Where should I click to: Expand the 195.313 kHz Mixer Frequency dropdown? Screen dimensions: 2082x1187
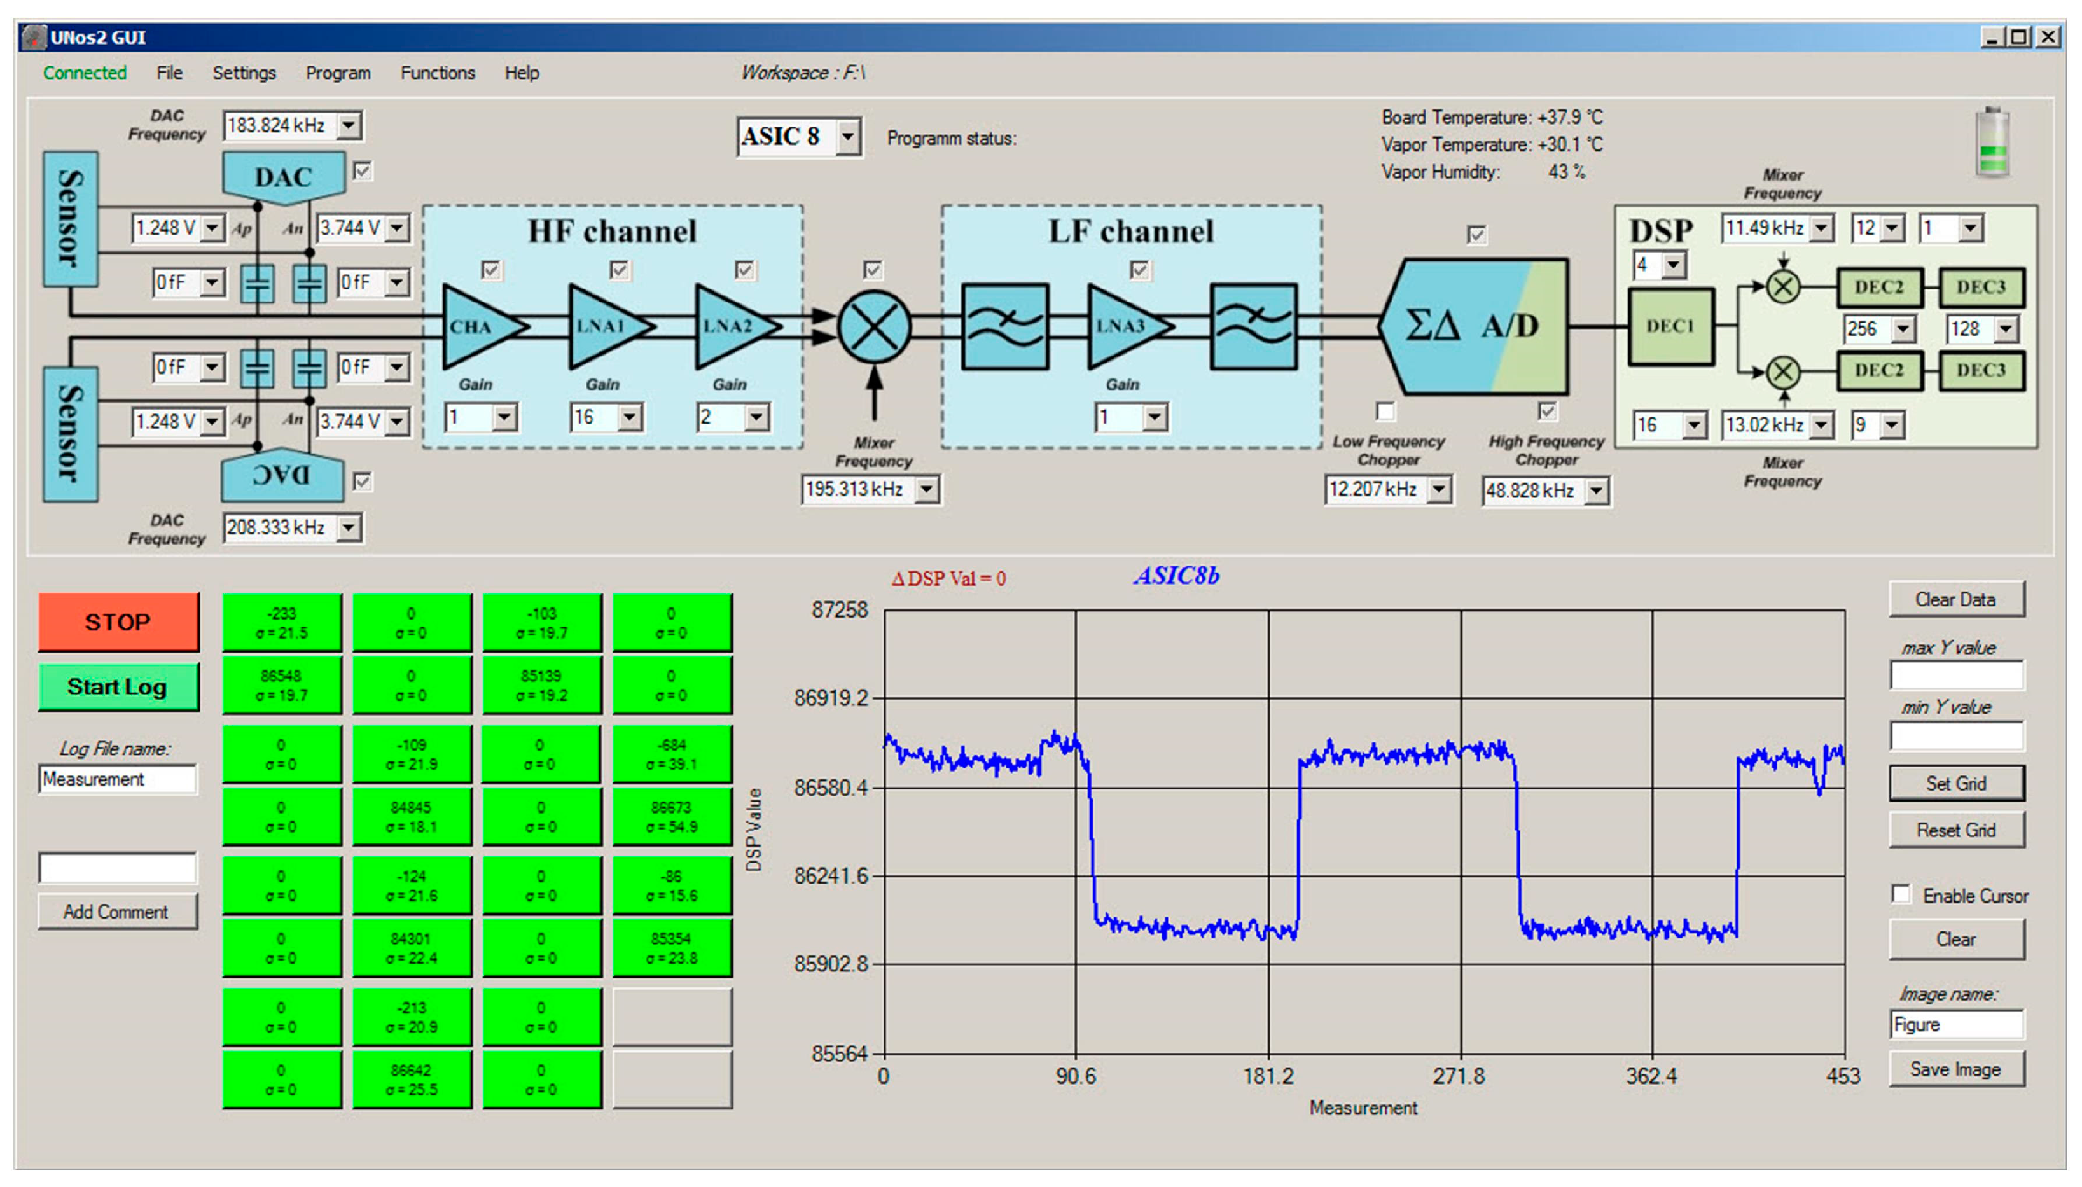(926, 489)
